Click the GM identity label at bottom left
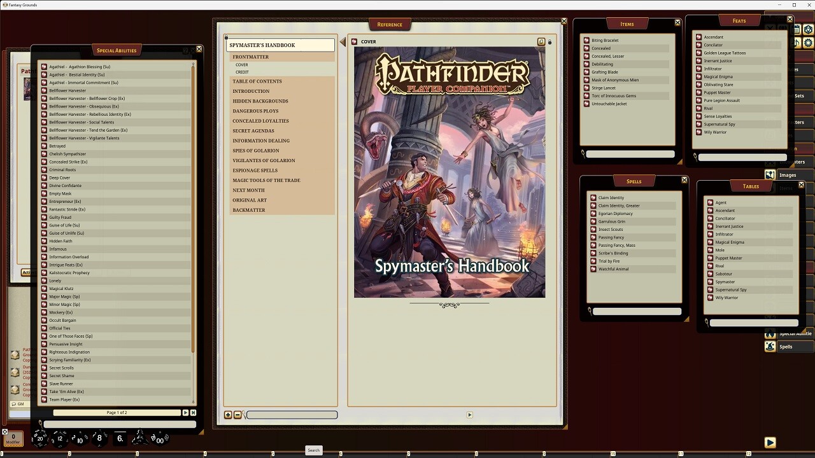The width and height of the screenshot is (815, 458). pos(19,404)
